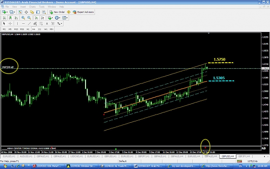Open the Indicators list dropdown
Screen dimensions: 270x169
click(x=50, y=18)
